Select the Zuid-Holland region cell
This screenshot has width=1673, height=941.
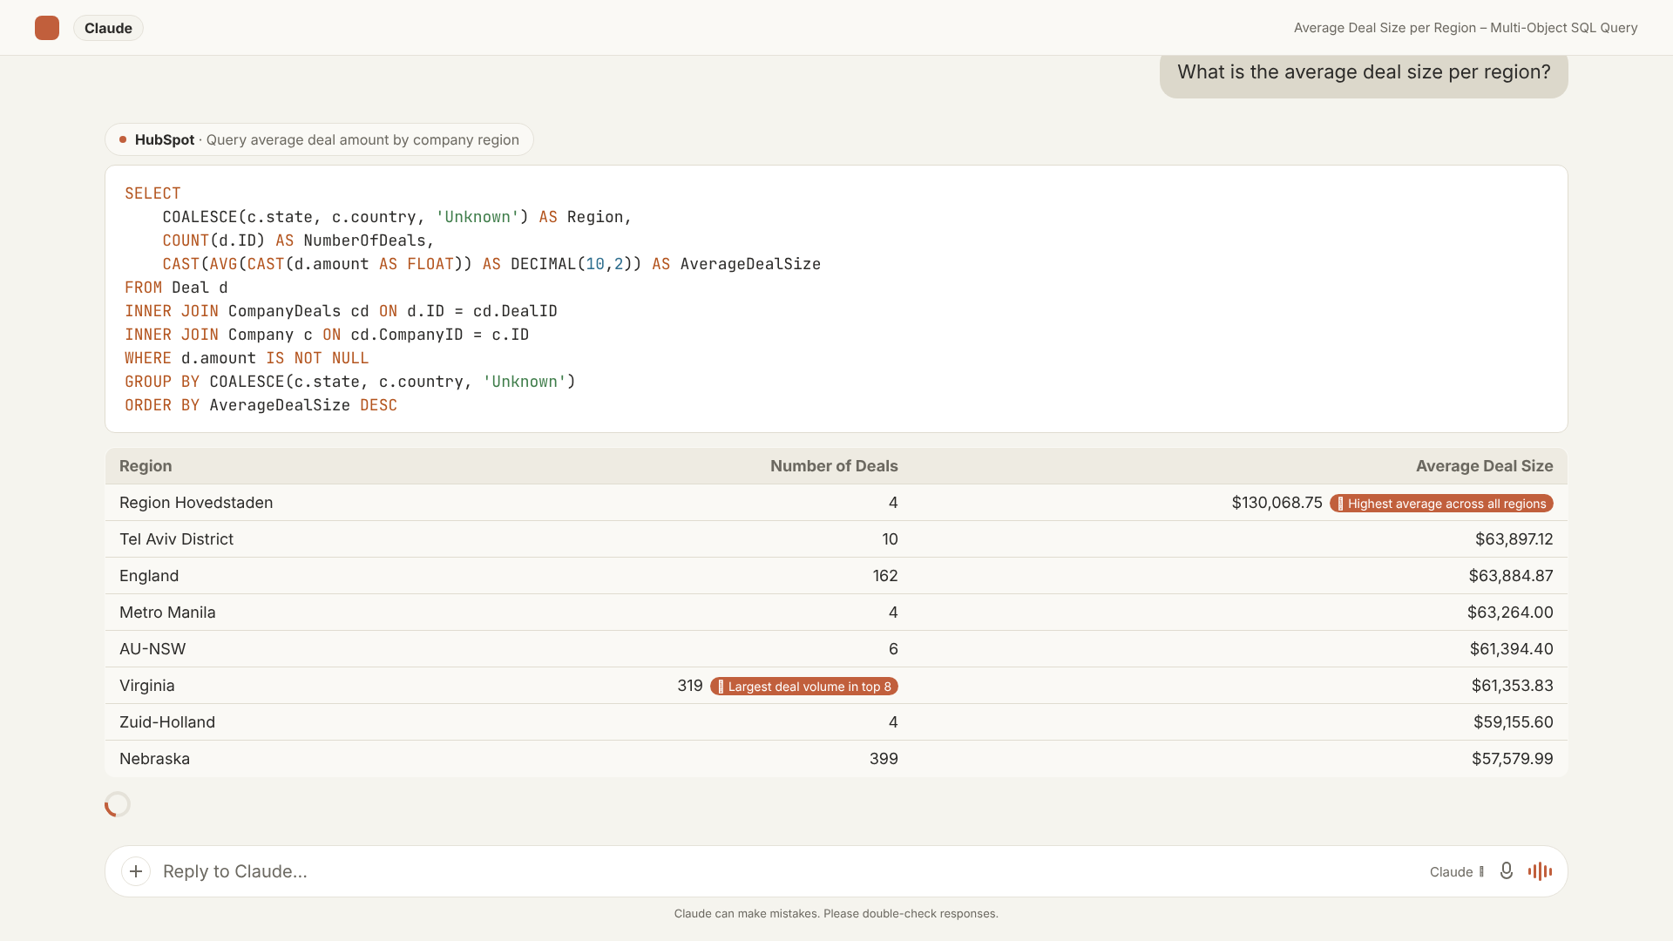[167, 722]
